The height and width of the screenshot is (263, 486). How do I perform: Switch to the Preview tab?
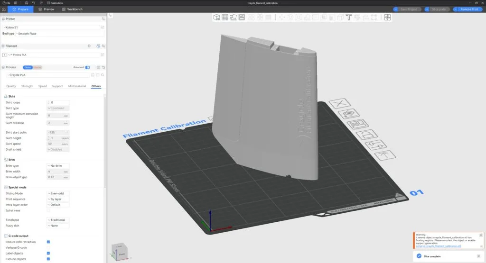(x=46, y=9)
